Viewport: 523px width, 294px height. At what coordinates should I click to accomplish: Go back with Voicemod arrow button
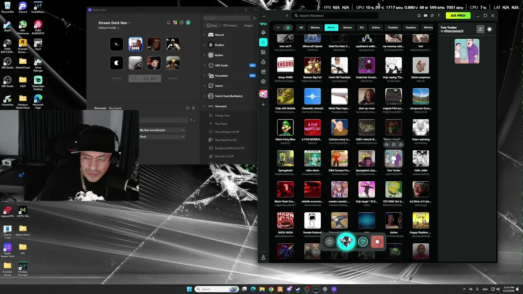click(x=287, y=16)
